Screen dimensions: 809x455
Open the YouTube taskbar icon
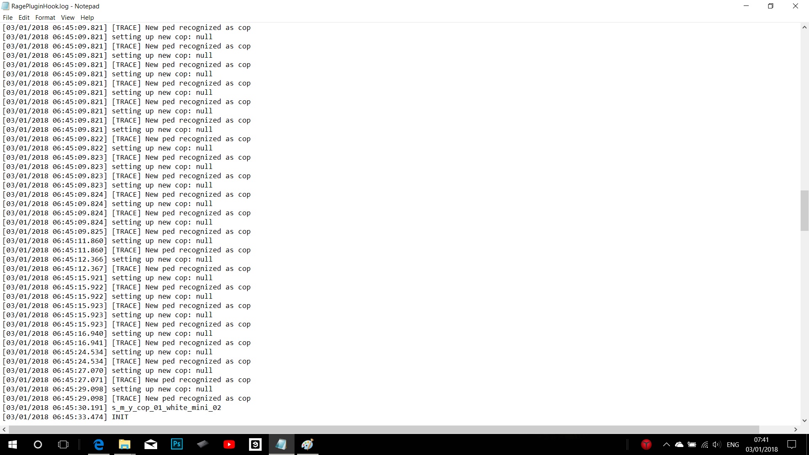pyautogui.click(x=229, y=444)
